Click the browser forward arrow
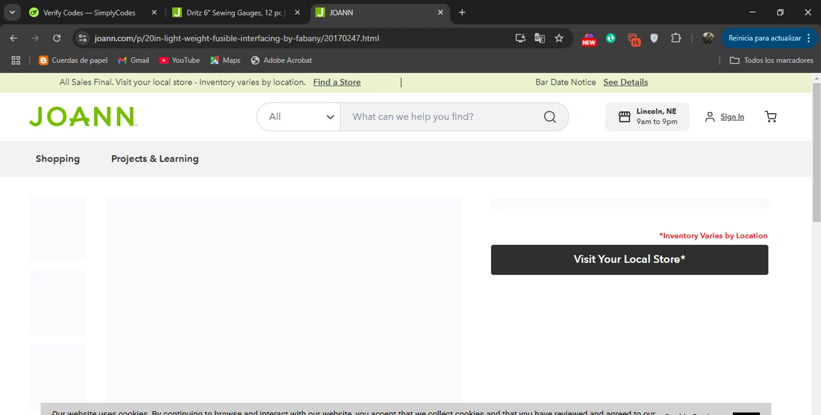Viewport: 821px width, 415px height. coord(35,38)
